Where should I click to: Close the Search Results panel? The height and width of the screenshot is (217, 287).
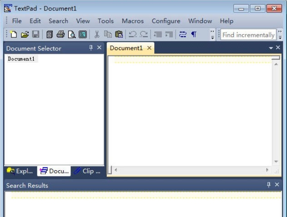(x=277, y=184)
